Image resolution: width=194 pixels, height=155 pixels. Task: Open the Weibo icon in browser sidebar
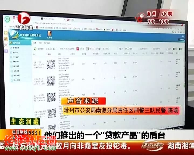pos(6,39)
